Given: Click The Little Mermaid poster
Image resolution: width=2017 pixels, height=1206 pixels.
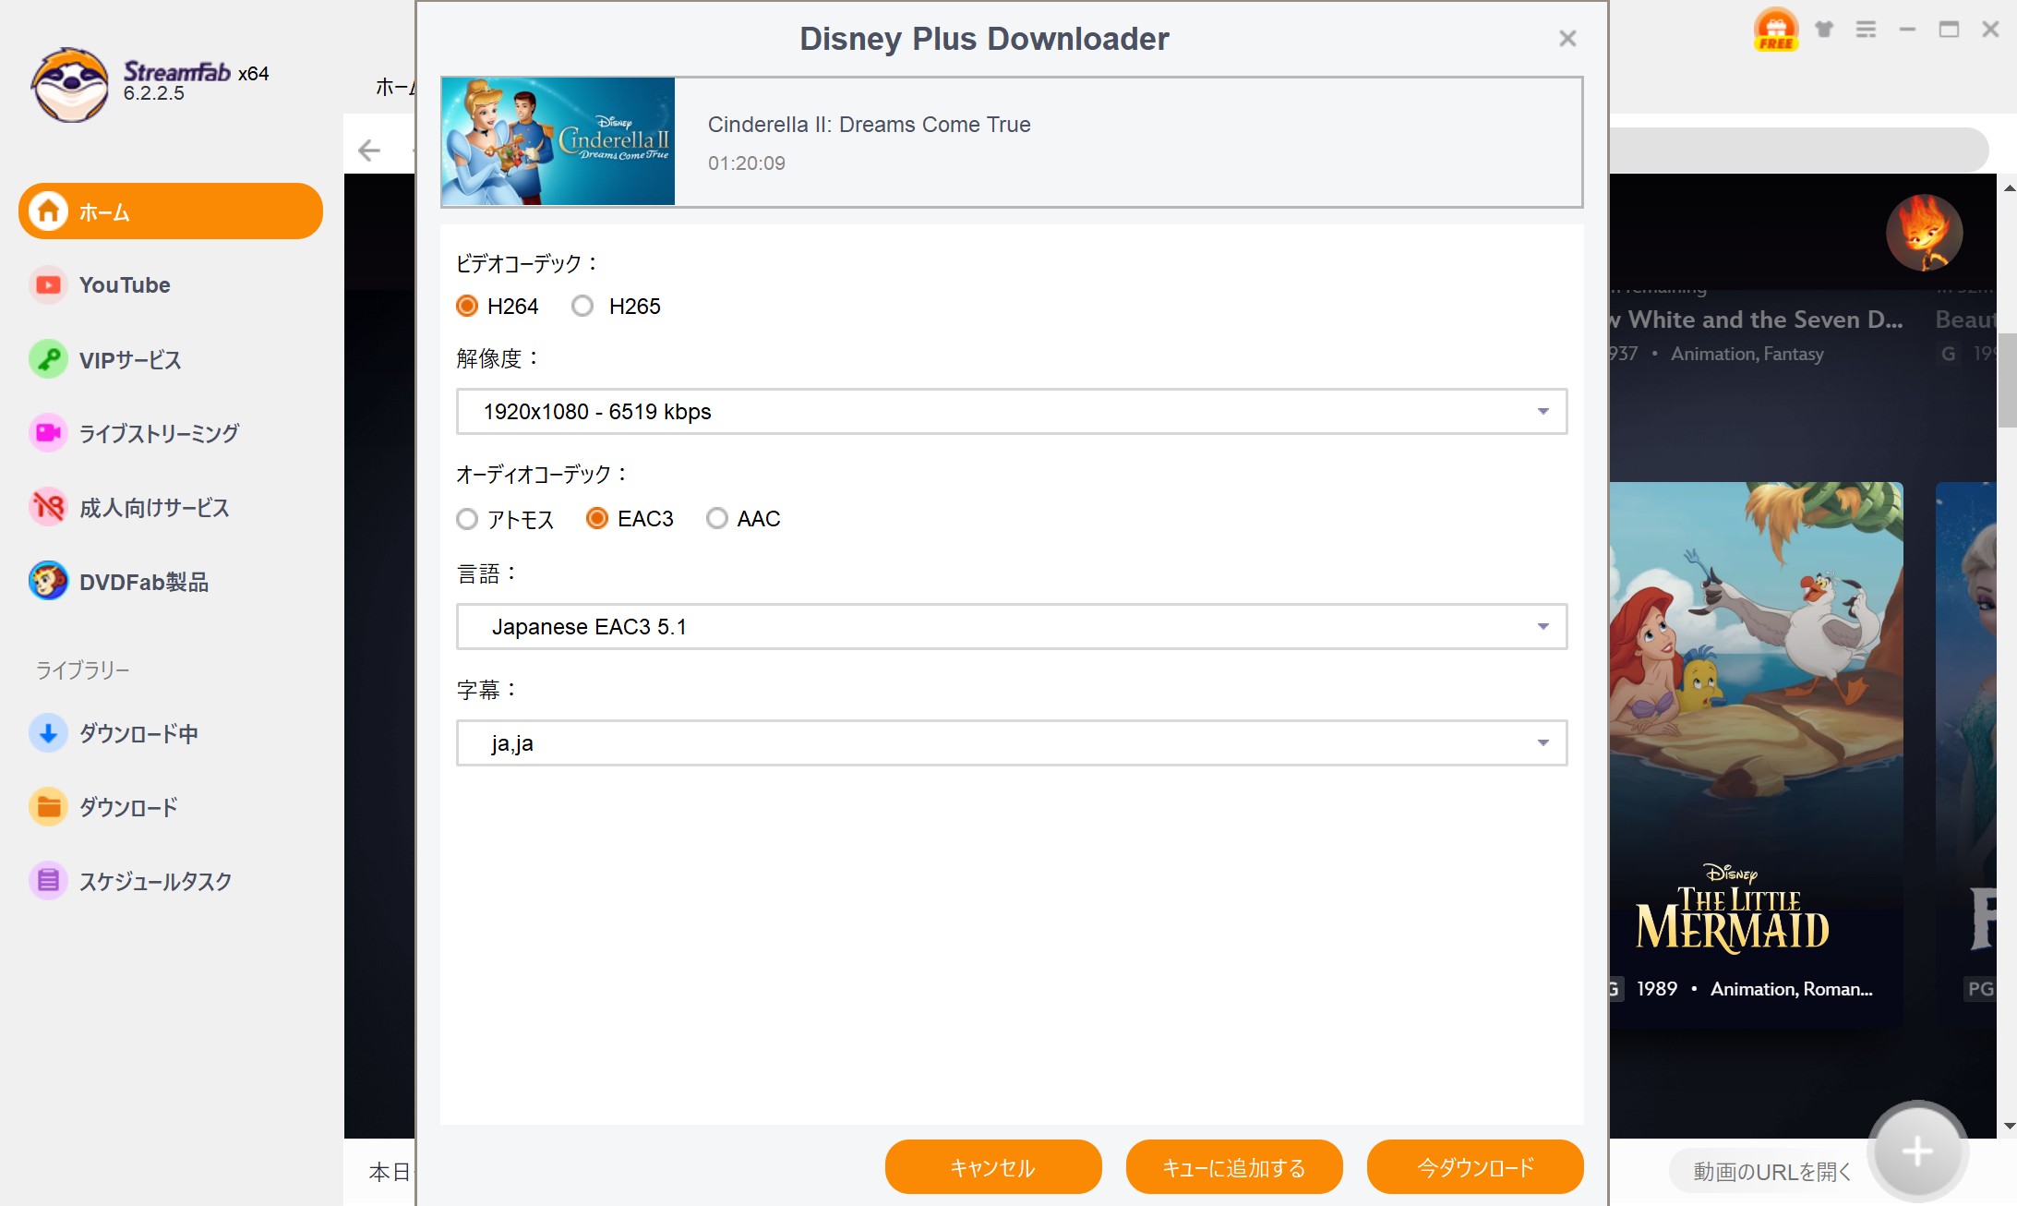Looking at the screenshot, I should click(x=1756, y=754).
